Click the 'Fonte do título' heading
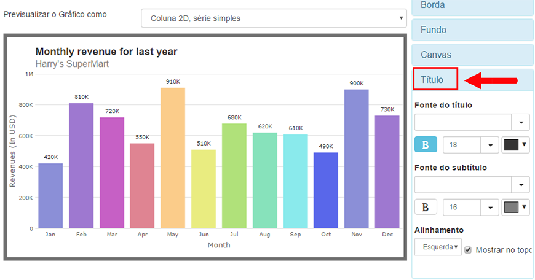Viewport: 535px width, 280px height. tap(443, 105)
